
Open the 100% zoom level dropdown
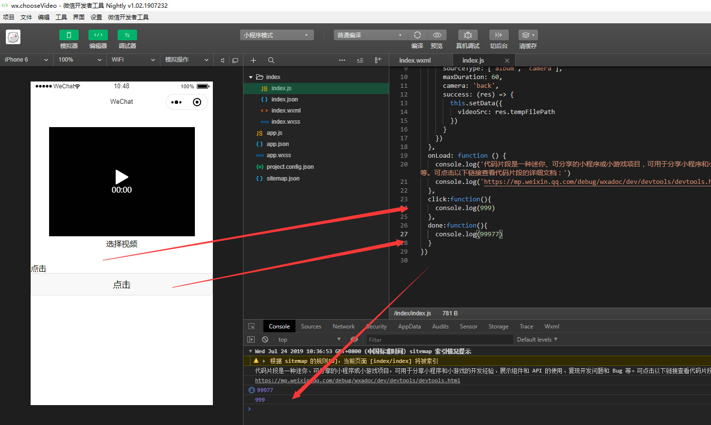(x=80, y=60)
